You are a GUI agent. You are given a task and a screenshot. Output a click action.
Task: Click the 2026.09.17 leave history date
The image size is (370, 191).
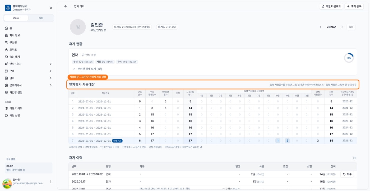pyautogui.click(x=79, y=181)
